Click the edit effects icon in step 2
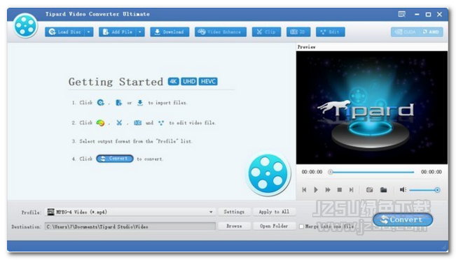This screenshot has width=456, height=260. tap(161, 123)
